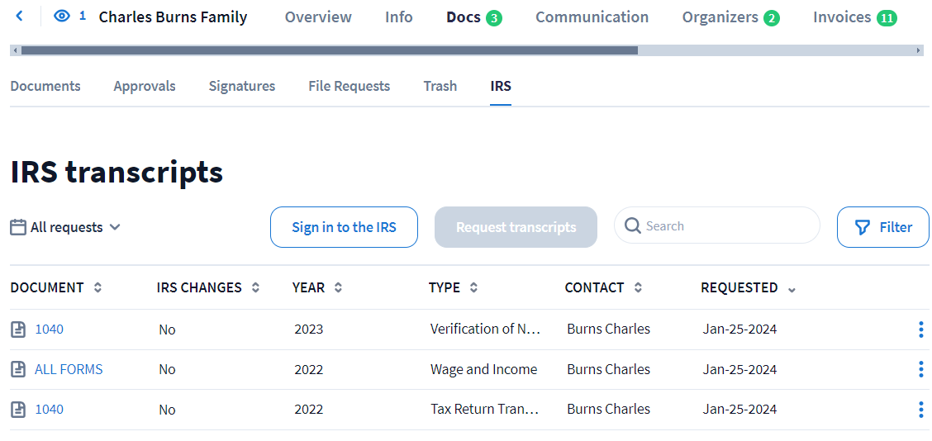This screenshot has width=932, height=441.
Task: Open kebab menu for 2022 1040 row
Action: (x=920, y=410)
